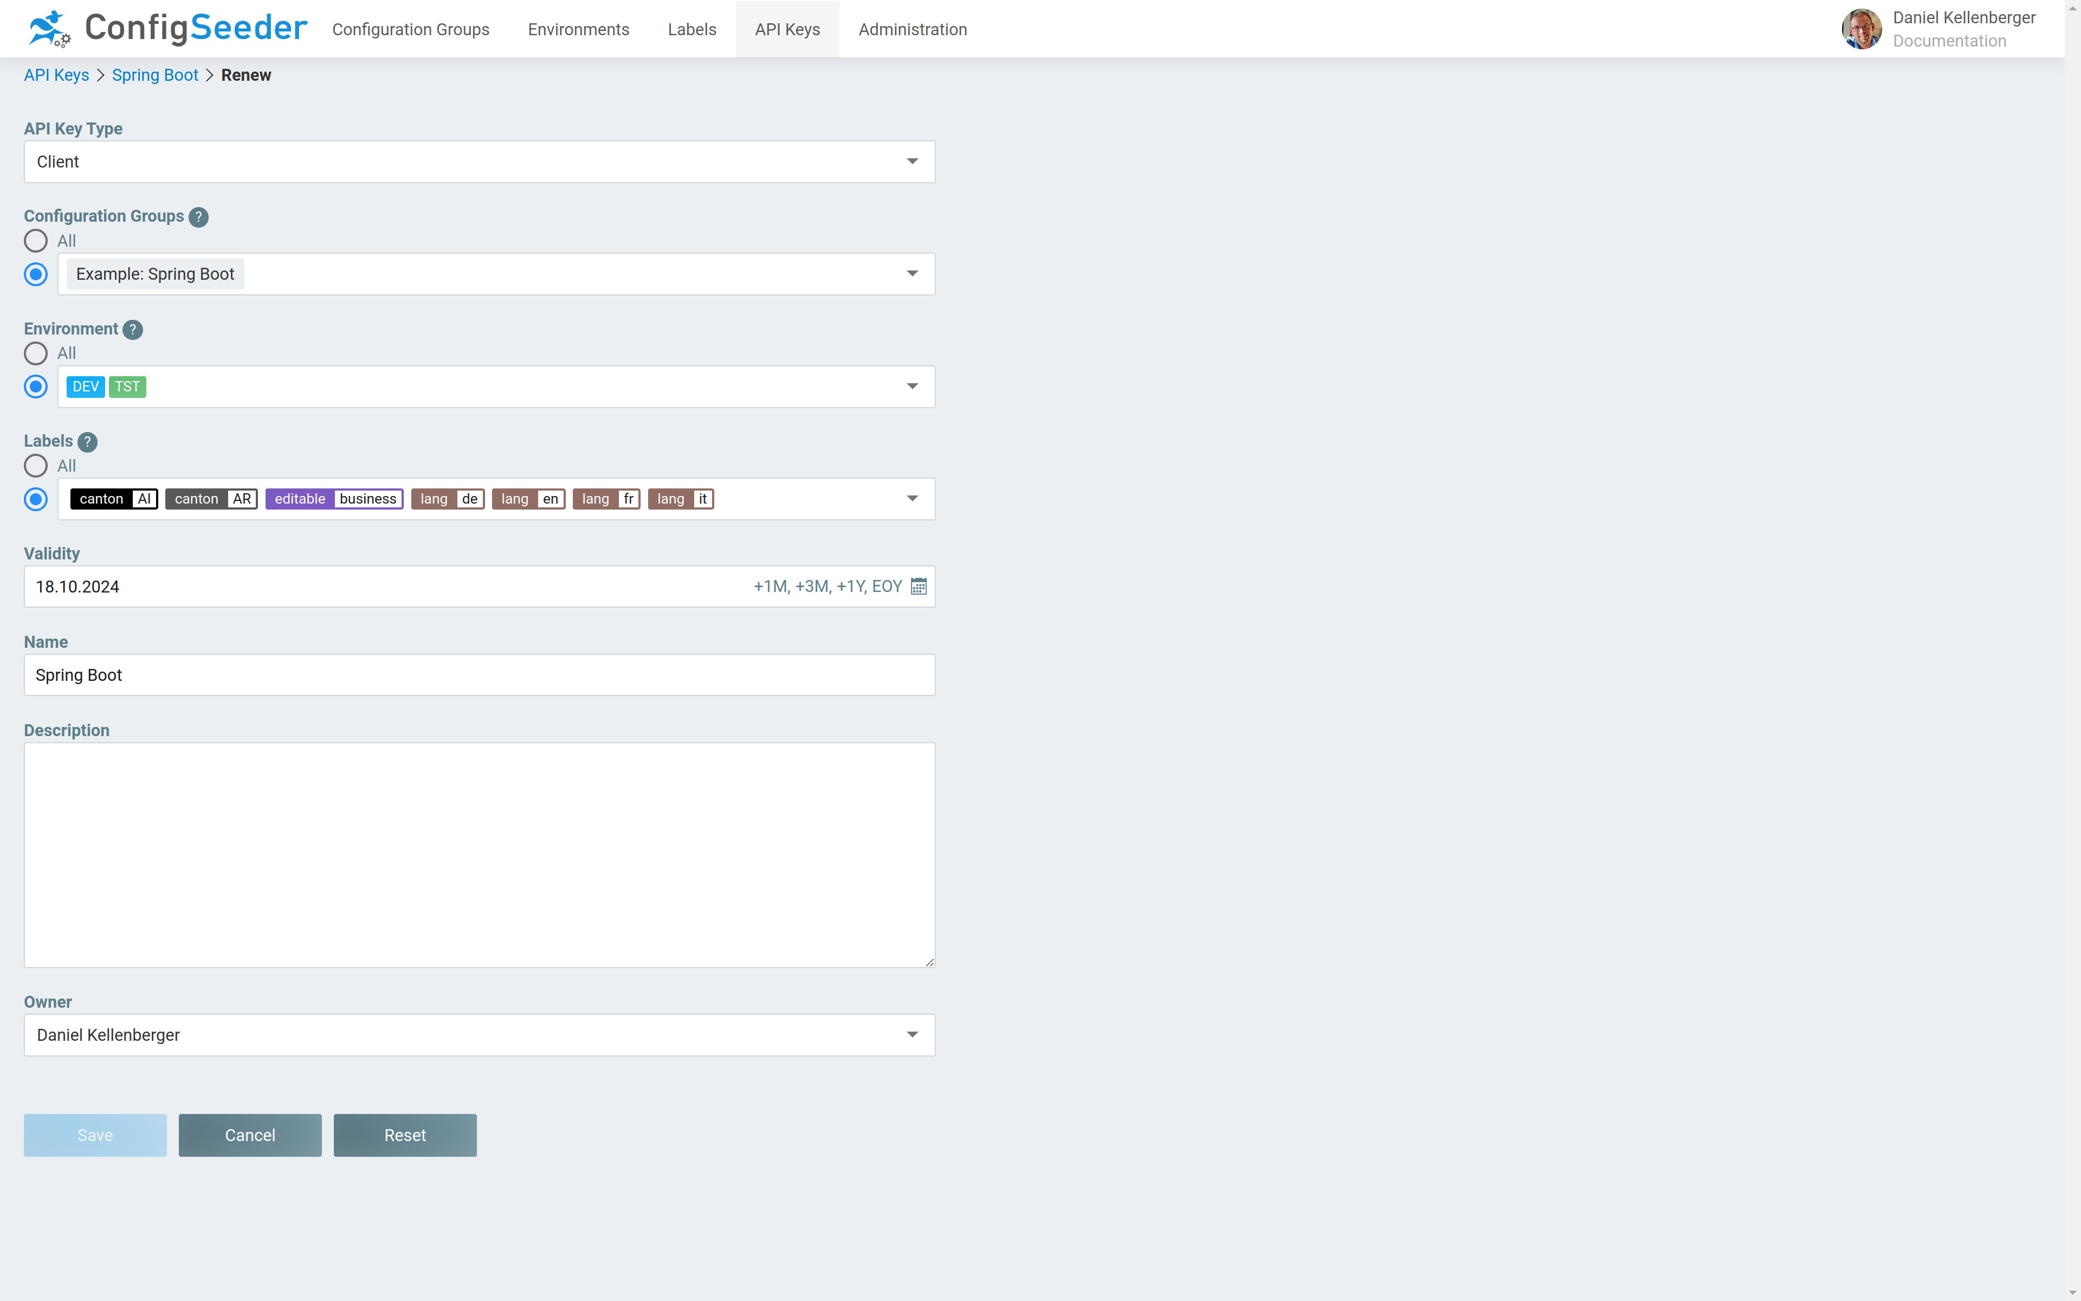Switch to the Administration tab
Image resolution: width=2081 pixels, height=1301 pixels.
coord(912,28)
